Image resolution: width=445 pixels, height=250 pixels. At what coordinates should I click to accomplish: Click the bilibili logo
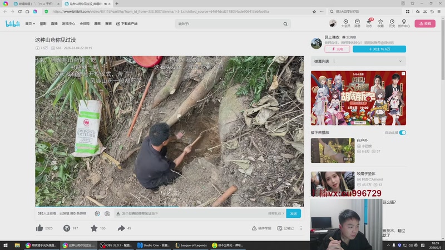(x=12, y=23)
